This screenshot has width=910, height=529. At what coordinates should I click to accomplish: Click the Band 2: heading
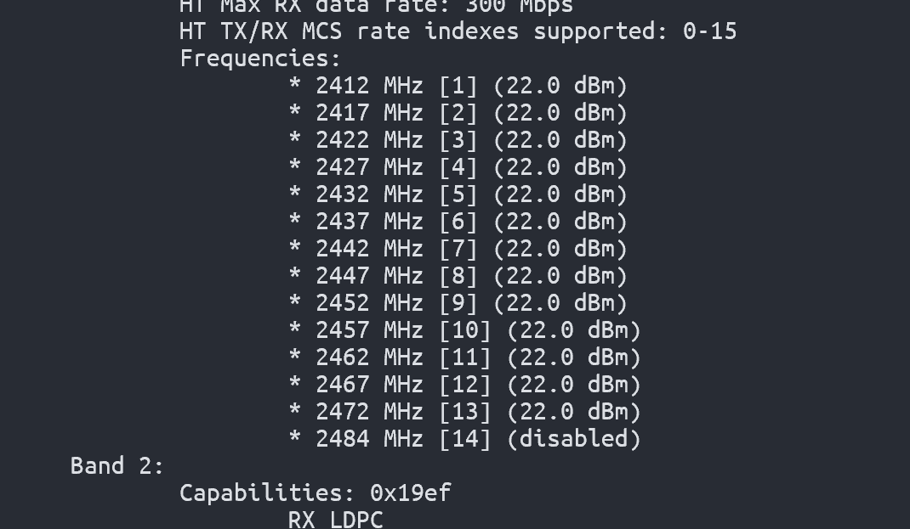point(118,466)
